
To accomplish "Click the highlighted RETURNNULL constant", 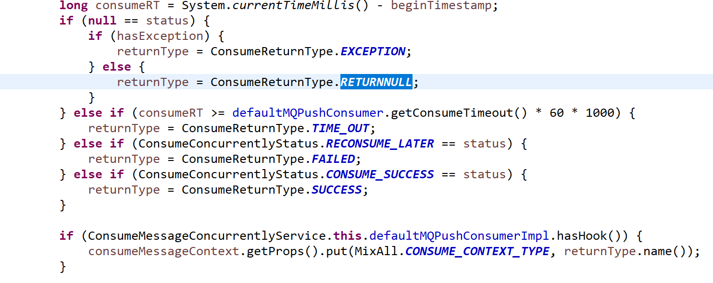I will point(376,82).
